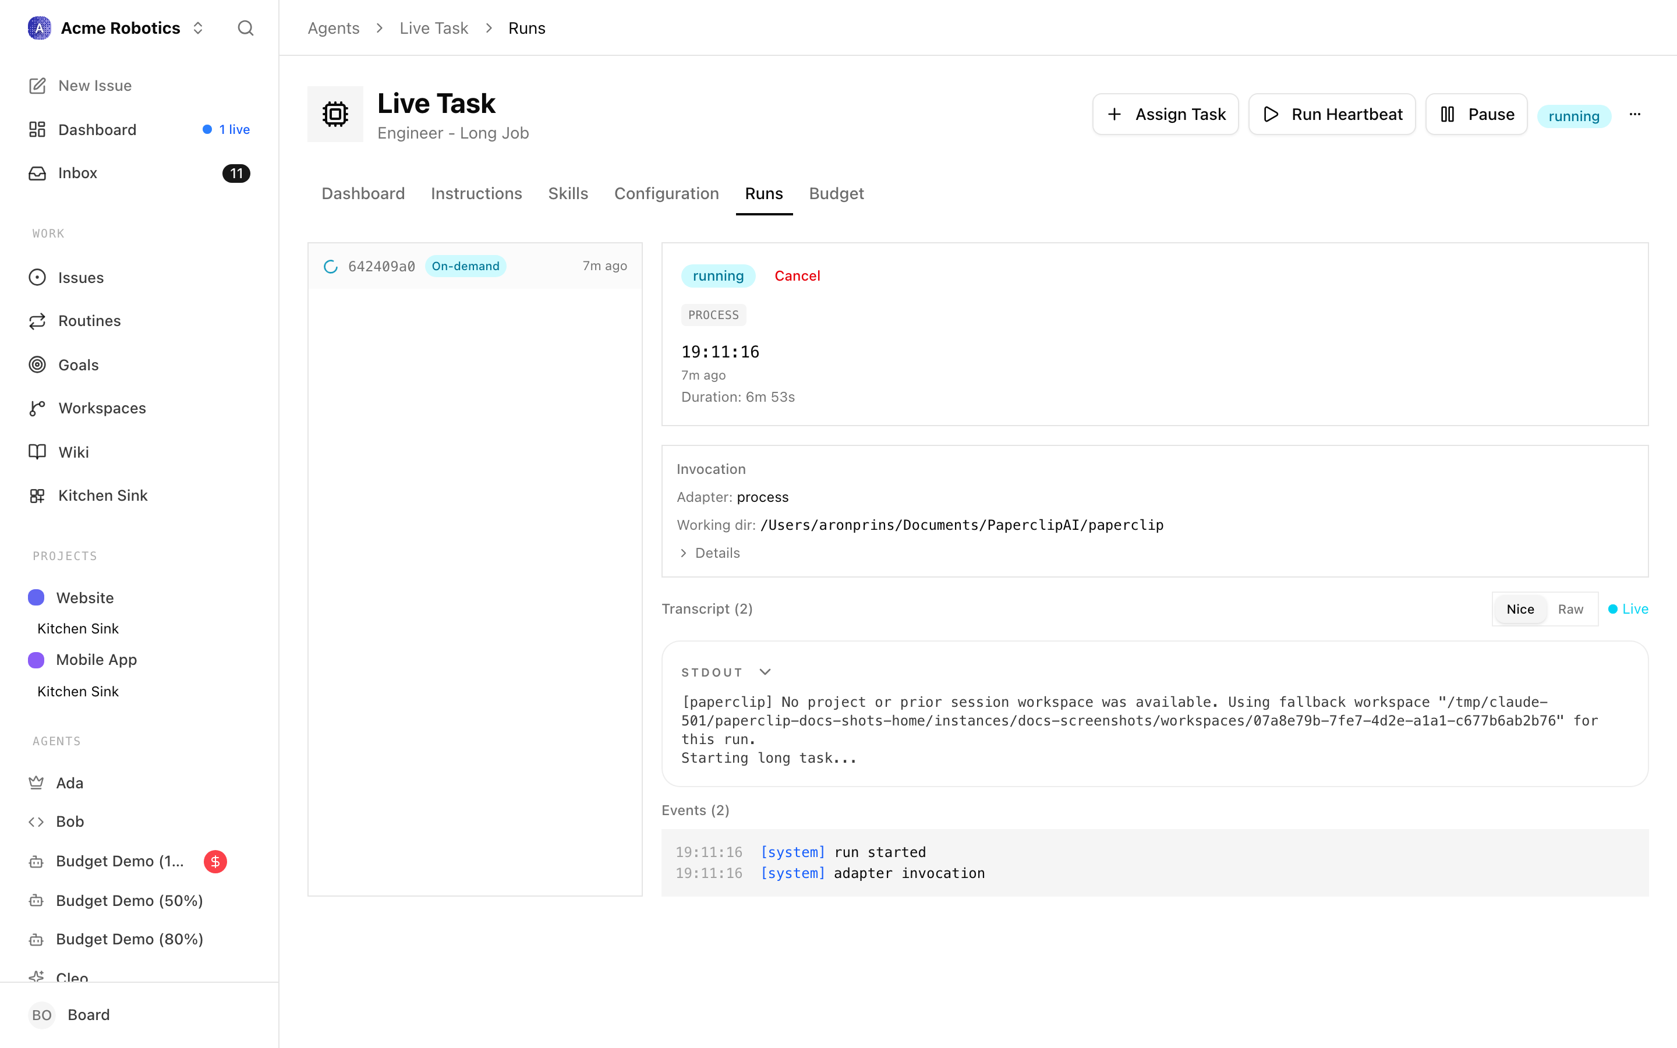Open the Bob agent
The width and height of the screenshot is (1677, 1048).
point(70,822)
